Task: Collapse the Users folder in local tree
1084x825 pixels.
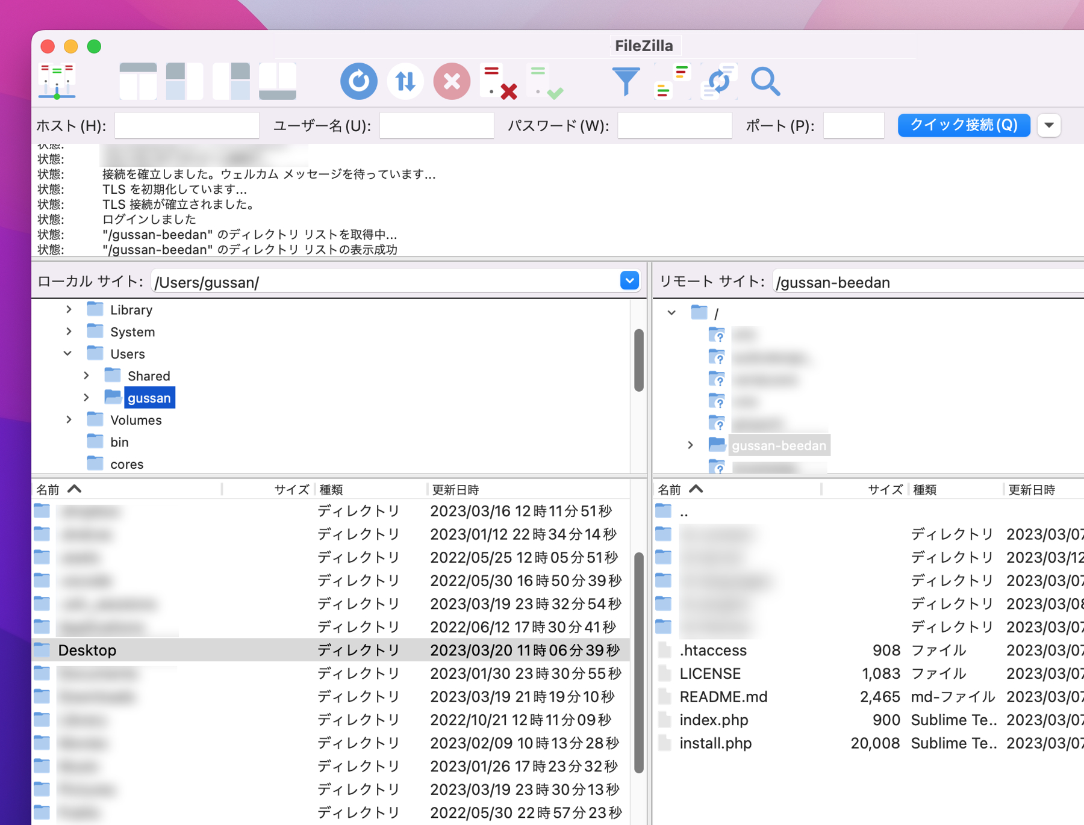Action: (x=67, y=353)
